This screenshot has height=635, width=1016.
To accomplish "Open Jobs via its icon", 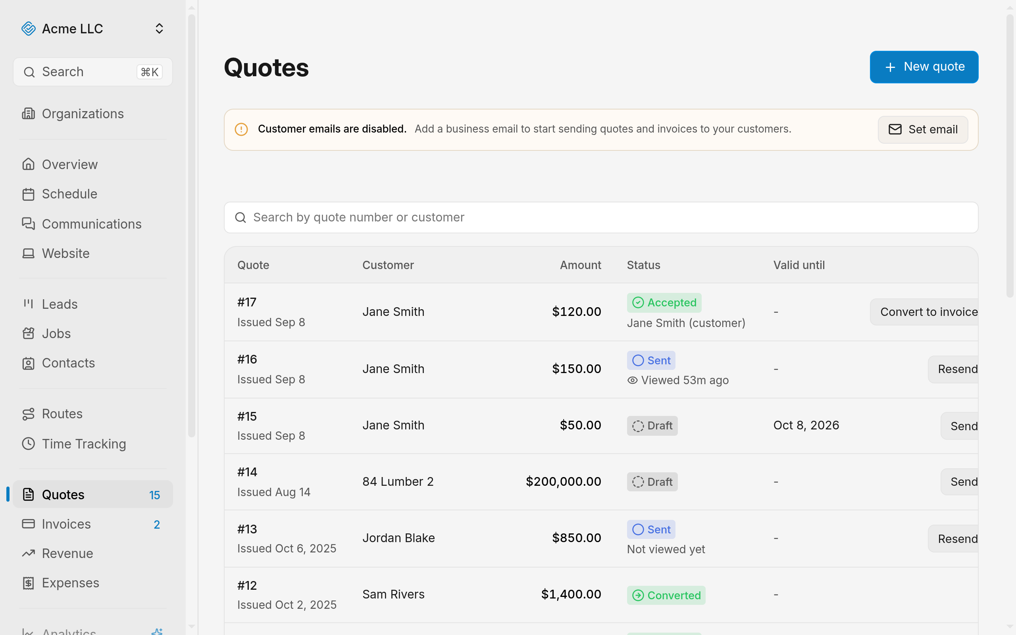I will 28,333.
